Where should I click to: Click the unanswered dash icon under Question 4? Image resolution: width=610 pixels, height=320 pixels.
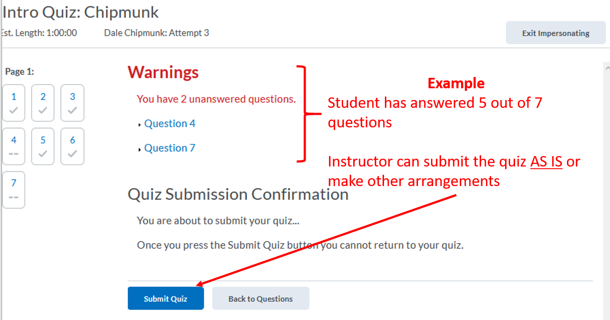point(13,154)
